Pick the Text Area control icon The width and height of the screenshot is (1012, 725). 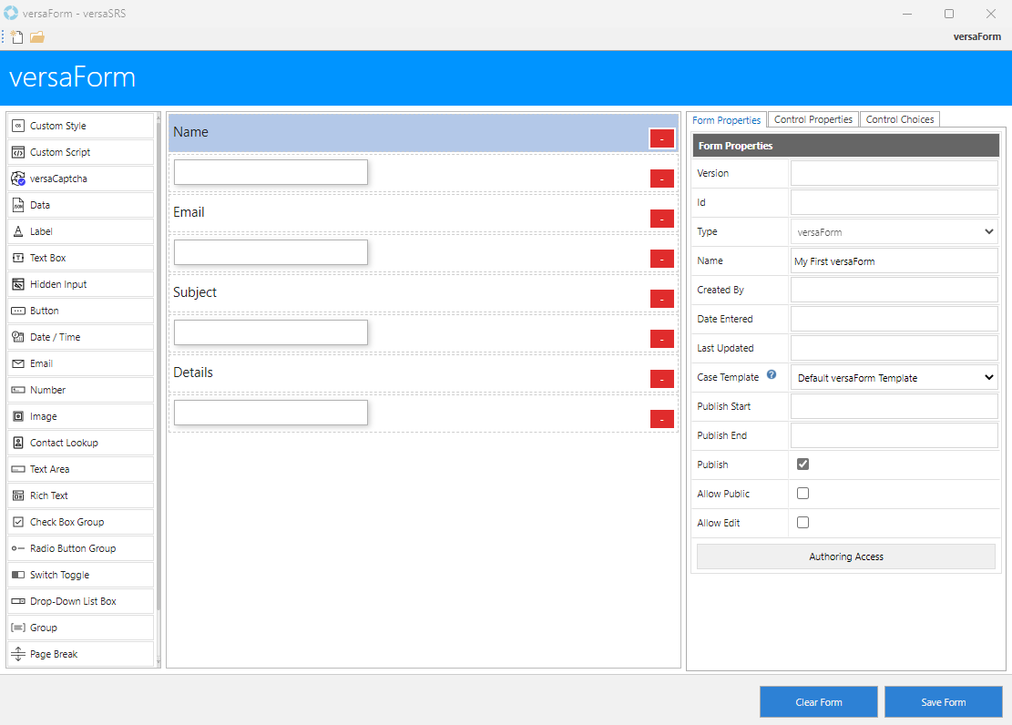(18, 469)
